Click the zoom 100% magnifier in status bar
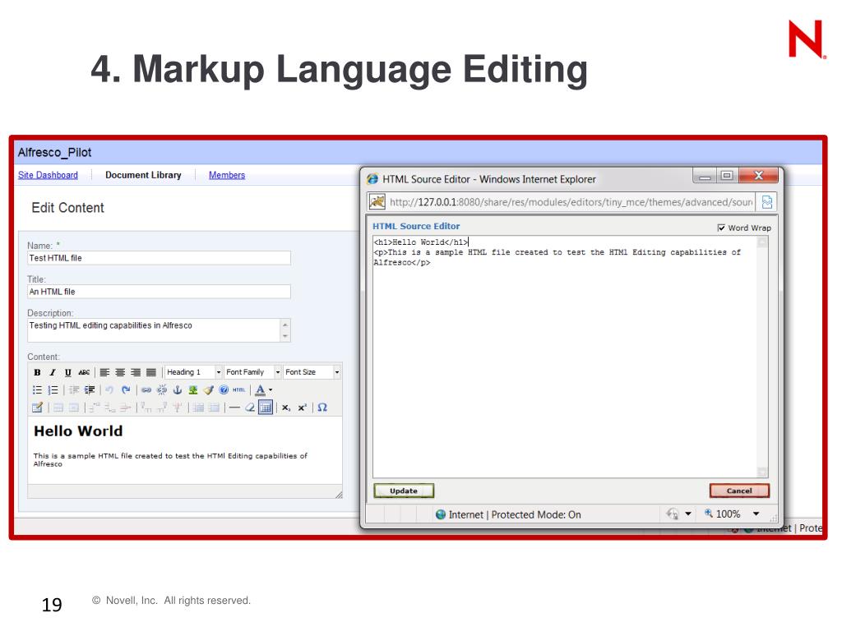 pos(709,514)
